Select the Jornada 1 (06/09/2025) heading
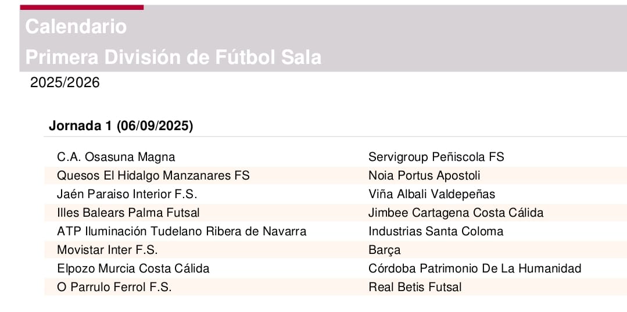Image resolution: width=627 pixels, height=312 pixels. click(121, 126)
